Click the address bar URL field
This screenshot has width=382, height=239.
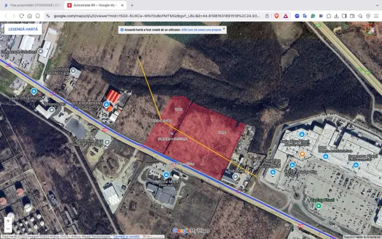157,16
